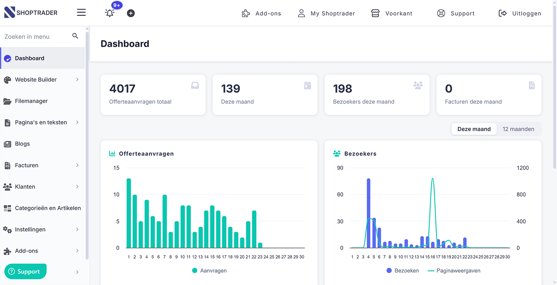
Task: Click the plus quick-add icon
Action: point(131,13)
